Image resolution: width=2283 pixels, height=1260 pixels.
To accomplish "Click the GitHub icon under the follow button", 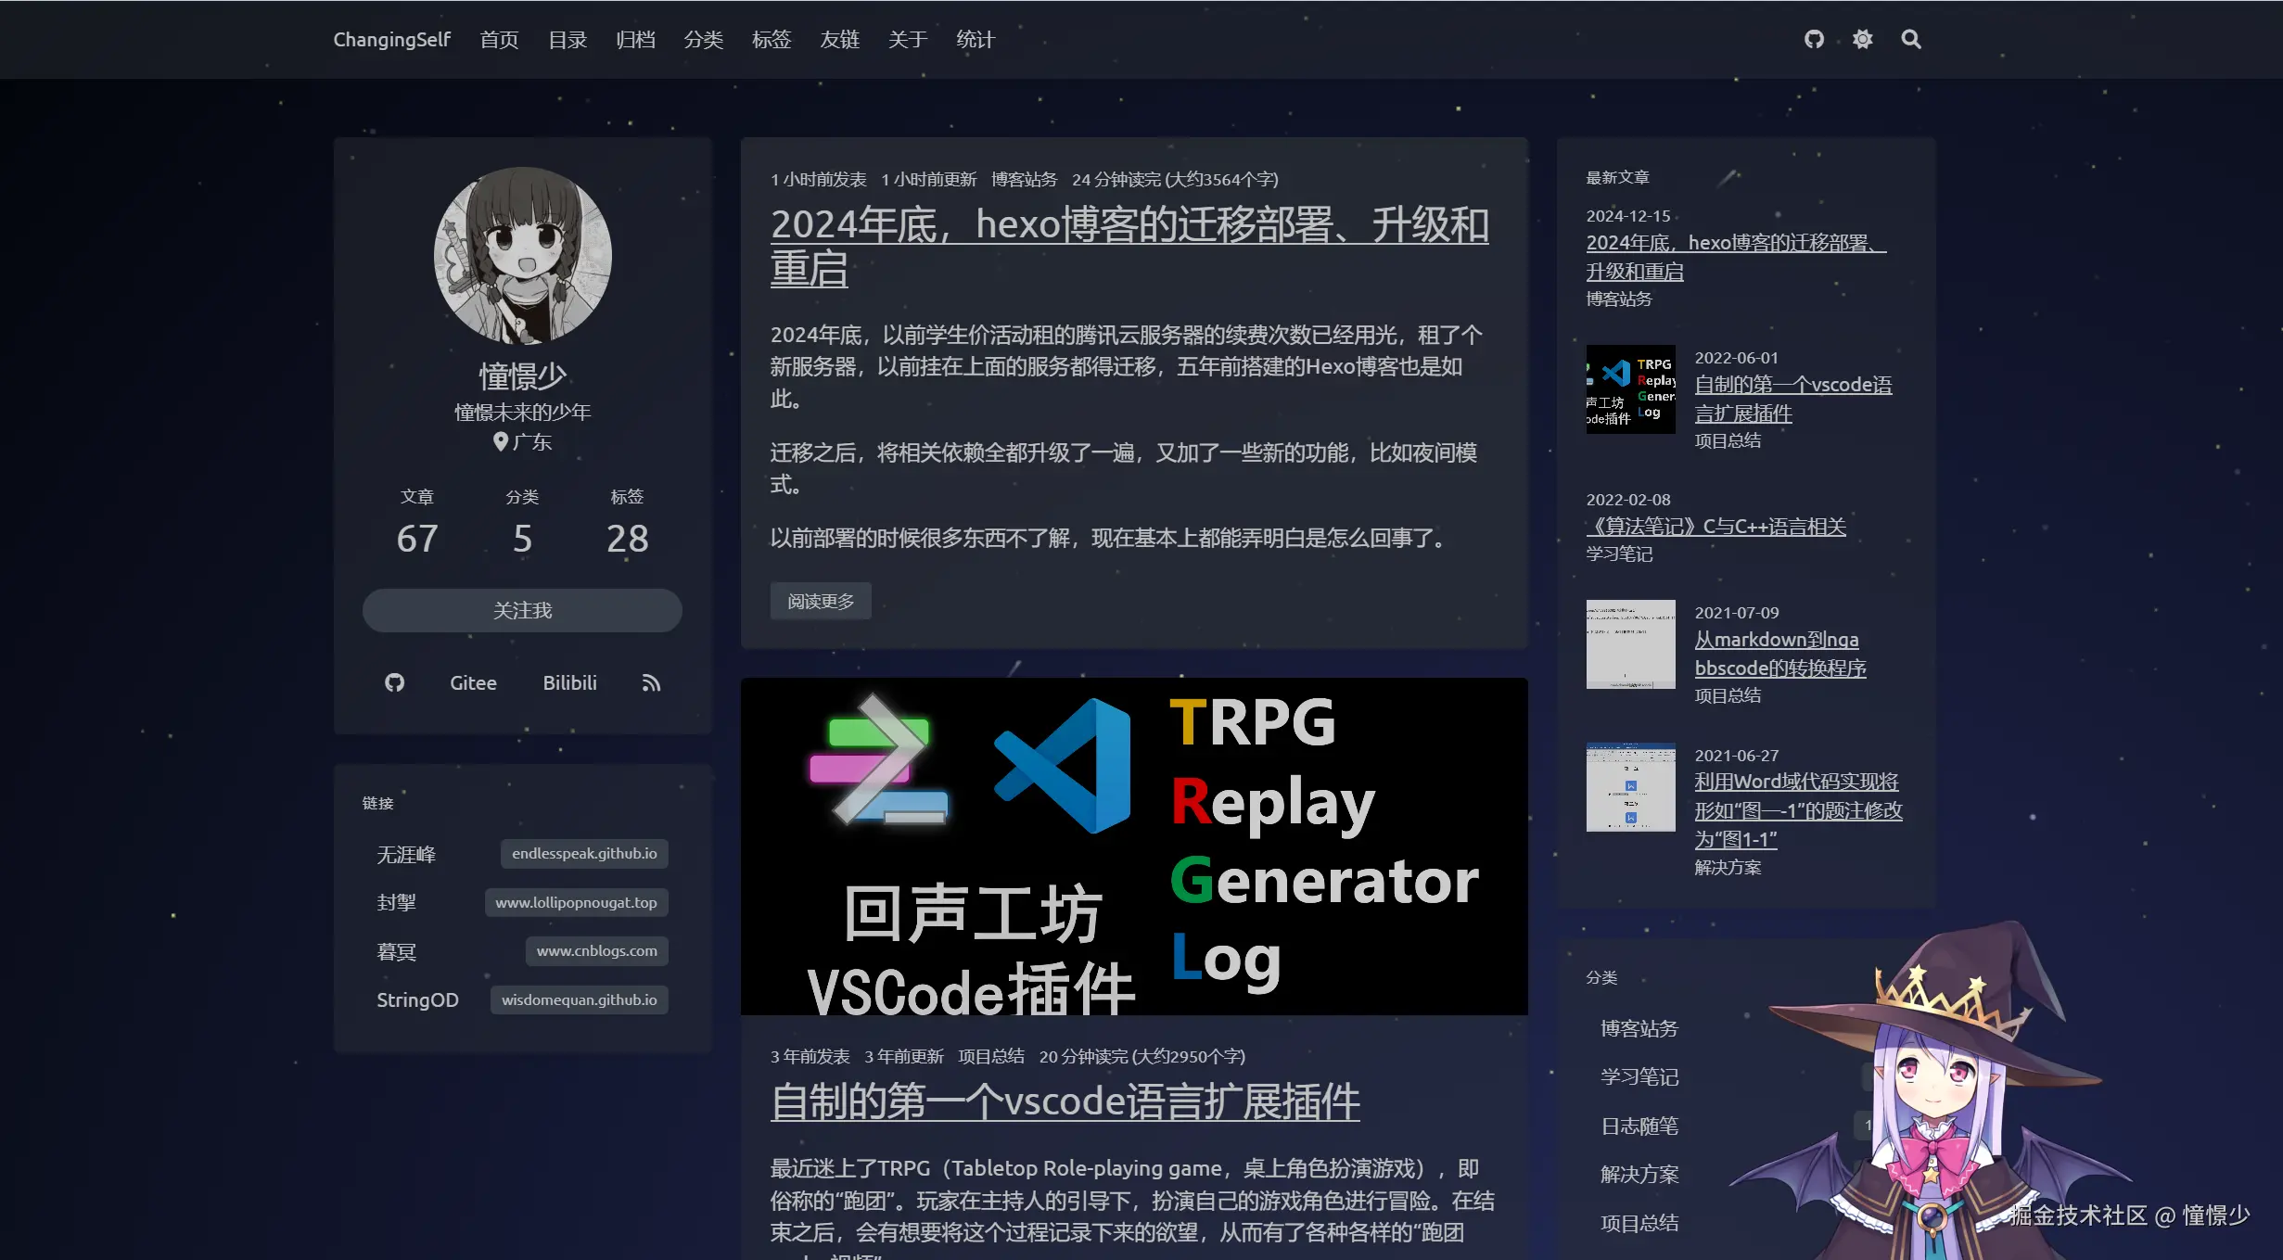I will click(394, 682).
